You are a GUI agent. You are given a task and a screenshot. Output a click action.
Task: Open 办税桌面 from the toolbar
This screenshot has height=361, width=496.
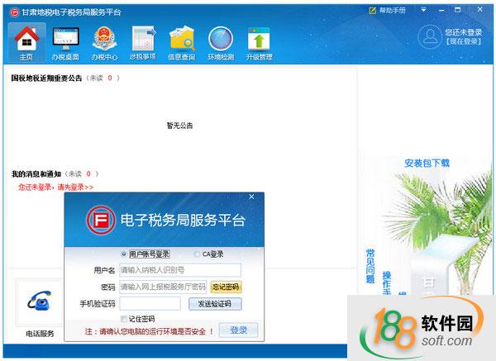pos(65,40)
